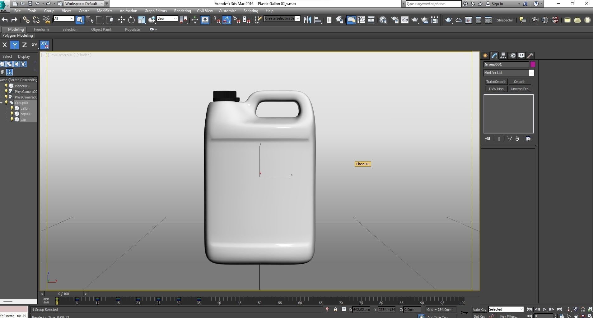The image size is (593, 318).
Task: Collapse the Group001 tree node
Action: coord(2,103)
